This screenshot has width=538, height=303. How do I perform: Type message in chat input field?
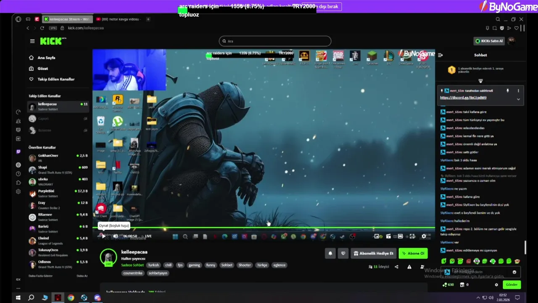tap(480, 272)
